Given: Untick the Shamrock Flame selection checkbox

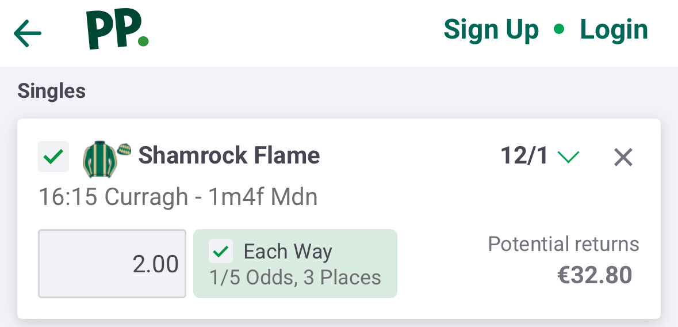Looking at the screenshot, I should (x=53, y=157).
